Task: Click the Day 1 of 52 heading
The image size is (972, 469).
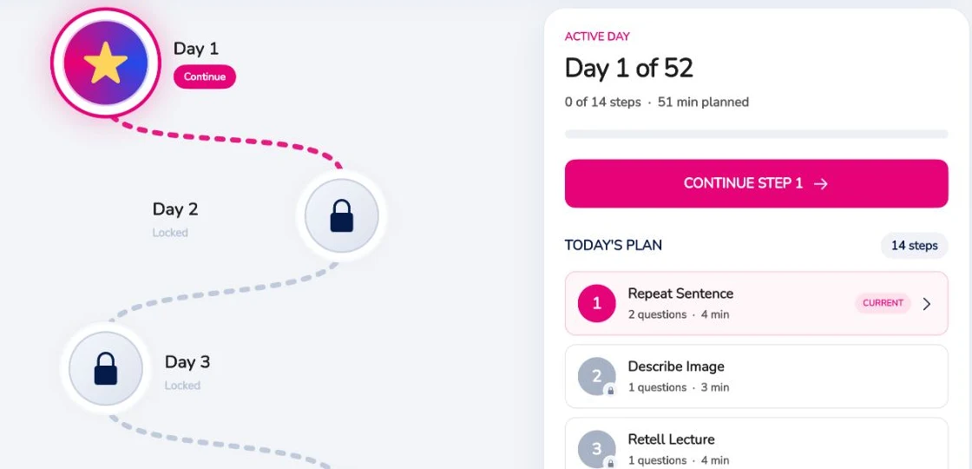Action: pyautogui.click(x=628, y=68)
